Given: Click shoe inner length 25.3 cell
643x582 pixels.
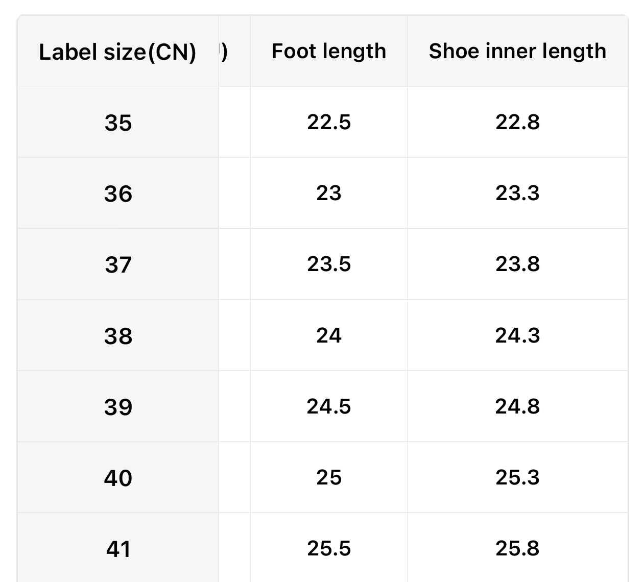Looking at the screenshot, I should coord(517,477).
